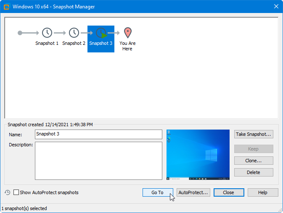Click the snapshot tree root node dot
283x213 pixels.
point(20,33)
